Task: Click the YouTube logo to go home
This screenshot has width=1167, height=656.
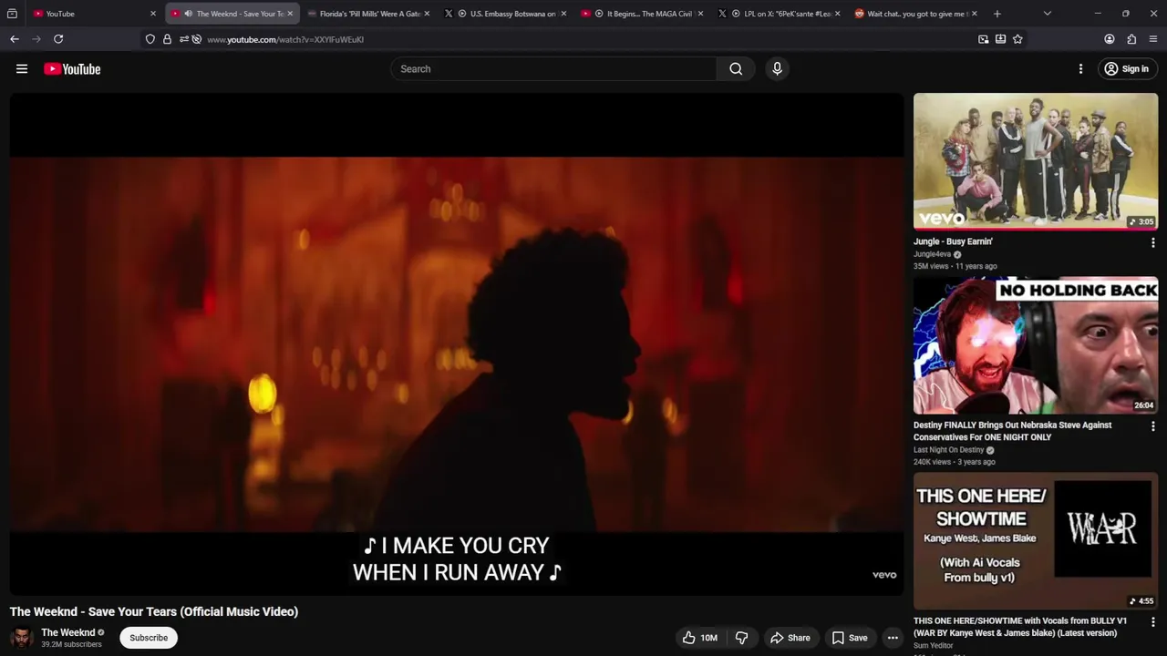Action: pos(72,69)
